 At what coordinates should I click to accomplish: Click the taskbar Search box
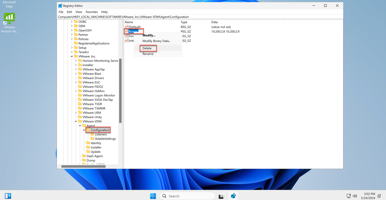[x=187, y=196]
